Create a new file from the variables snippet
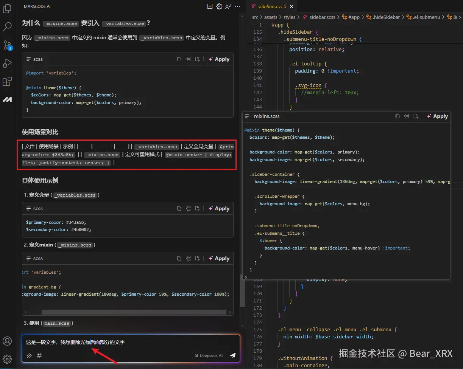The height and width of the screenshot is (369, 463). (197, 208)
